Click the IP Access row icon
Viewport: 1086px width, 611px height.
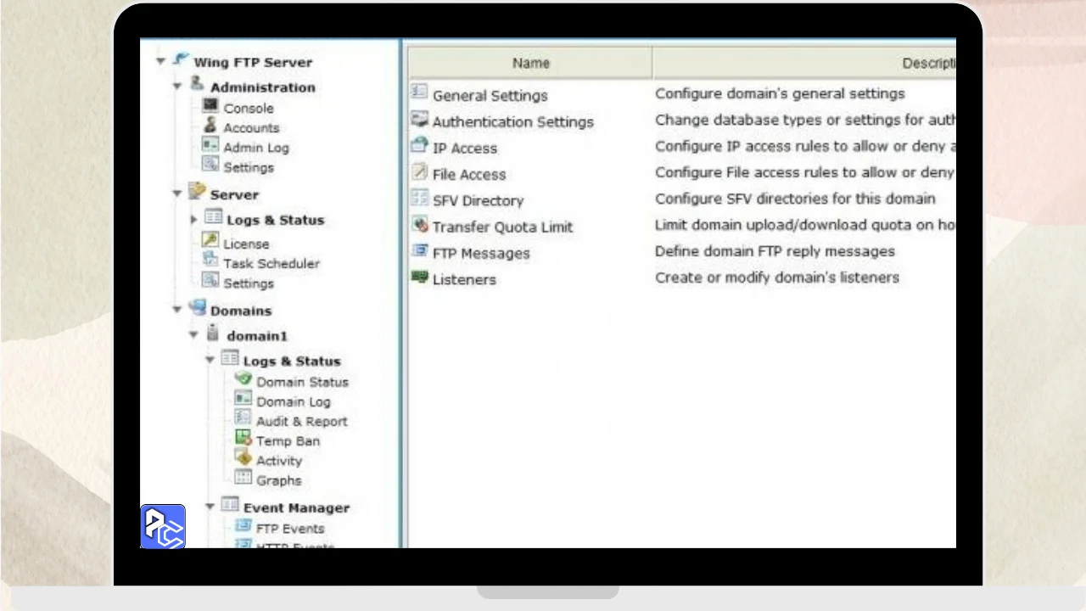(419, 145)
